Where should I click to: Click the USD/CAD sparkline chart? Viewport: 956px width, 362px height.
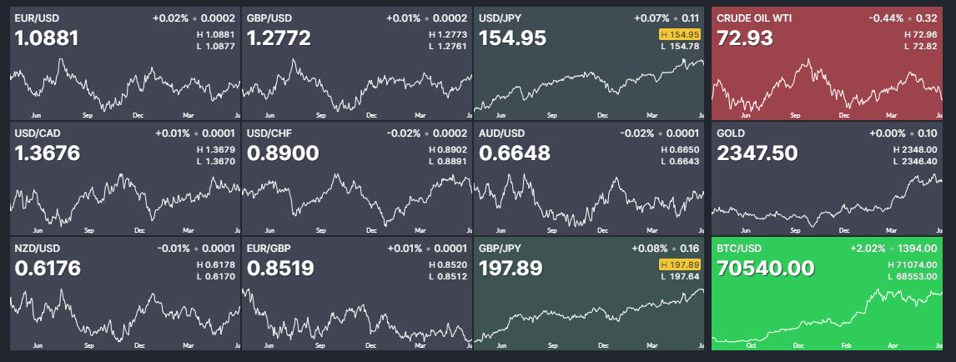click(124, 199)
